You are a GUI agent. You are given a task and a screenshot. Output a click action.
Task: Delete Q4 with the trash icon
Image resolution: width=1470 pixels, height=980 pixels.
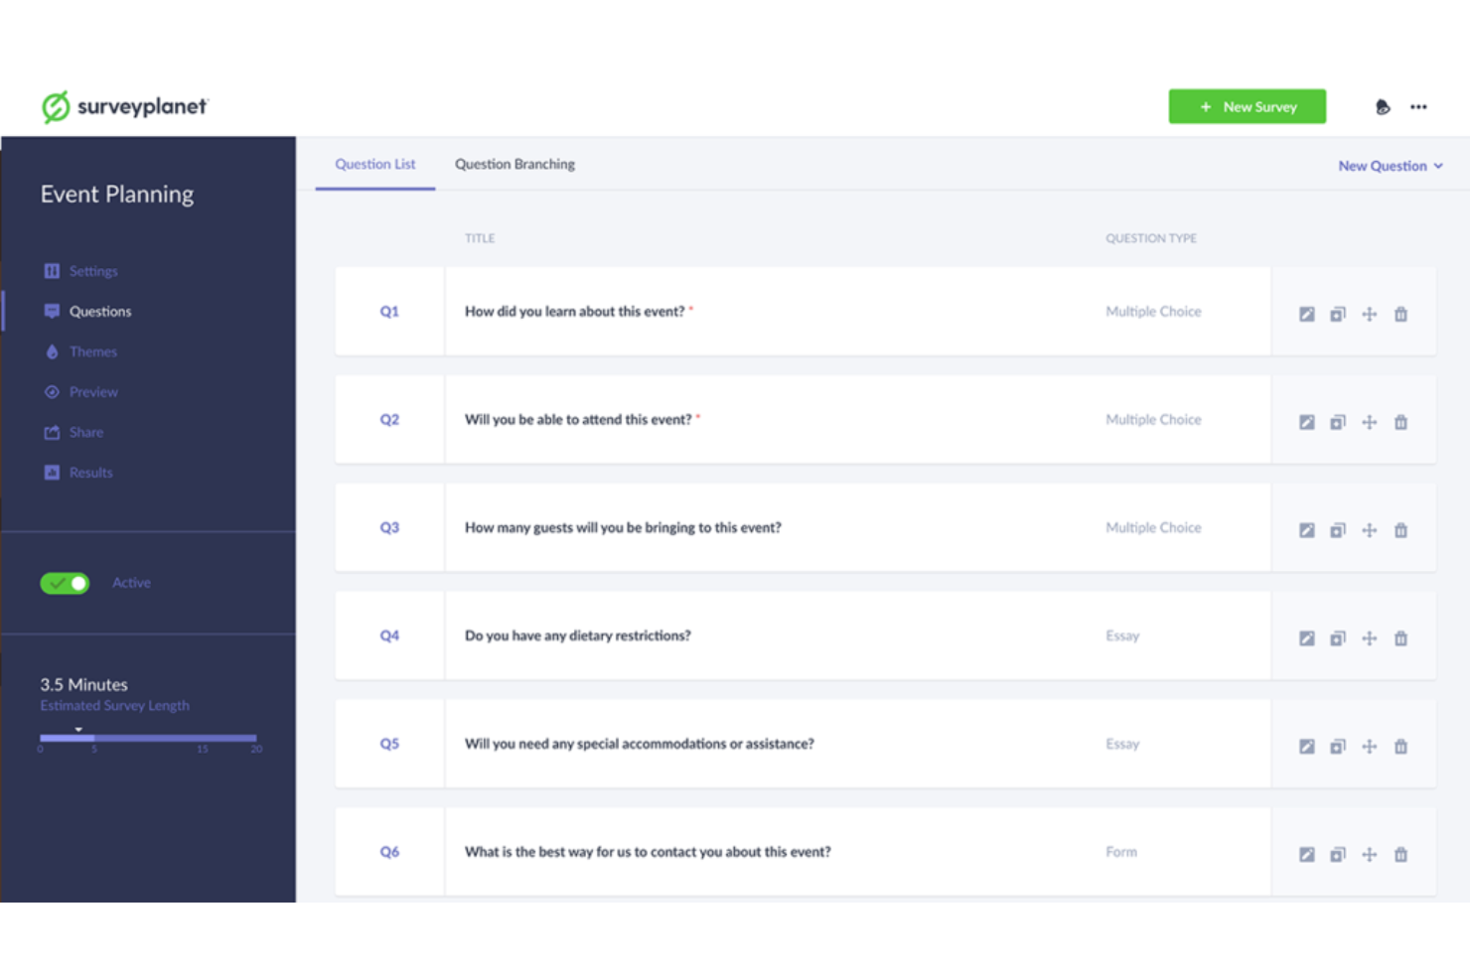pyautogui.click(x=1400, y=637)
